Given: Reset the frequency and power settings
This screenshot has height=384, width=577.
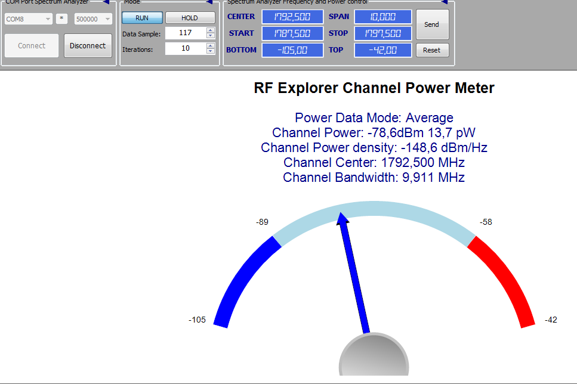Looking at the screenshot, I should 432,50.
